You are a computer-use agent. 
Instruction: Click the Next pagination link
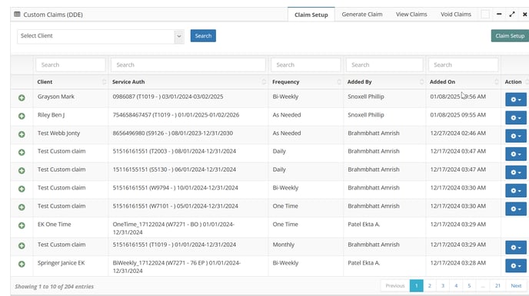(516, 285)
